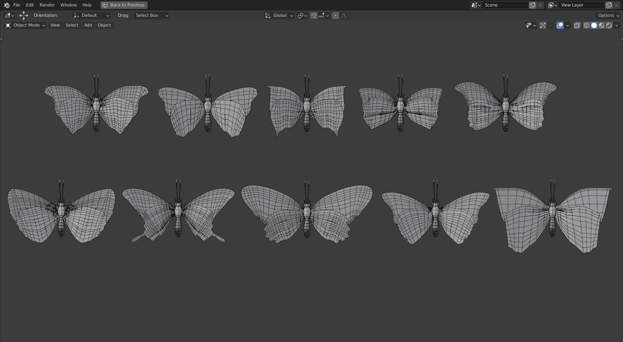Open the Options popover
Viewport: 623px width, 342px height.
click(x=608, y=16)
